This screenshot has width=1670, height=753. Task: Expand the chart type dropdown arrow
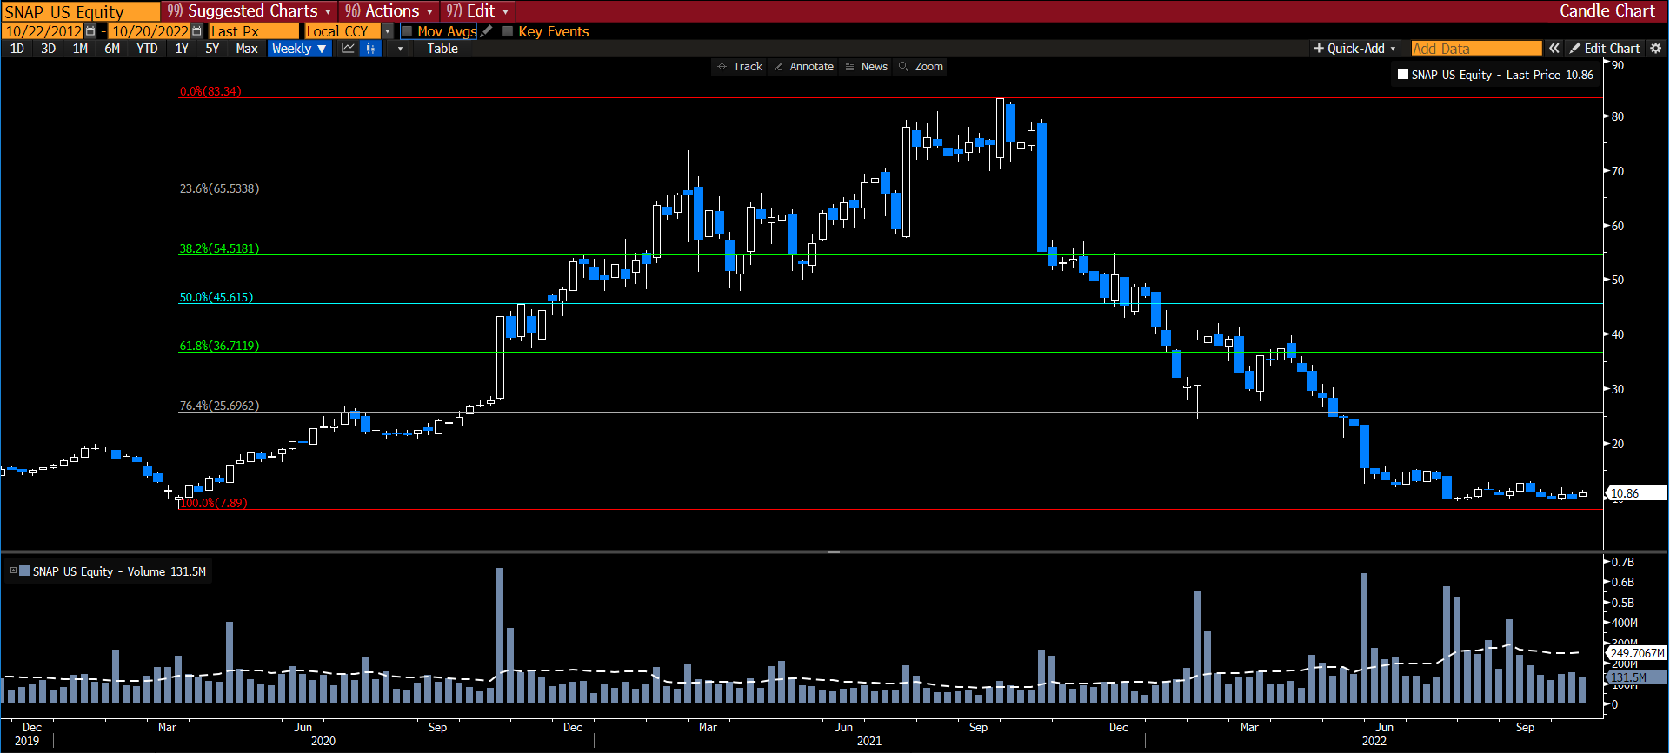click(400, 49)
